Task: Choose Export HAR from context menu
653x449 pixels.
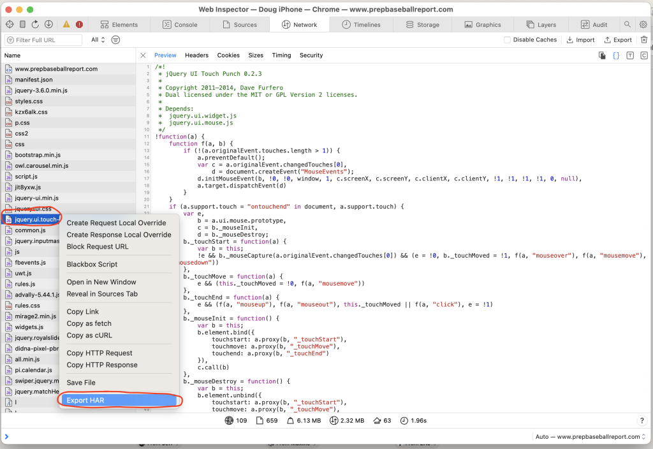Action: pos(119,401)
